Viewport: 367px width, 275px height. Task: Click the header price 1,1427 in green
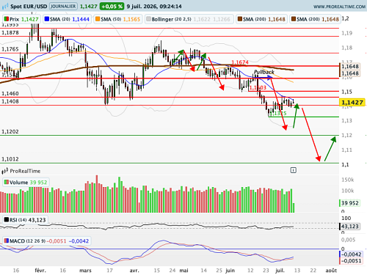(x=89, y=7)
